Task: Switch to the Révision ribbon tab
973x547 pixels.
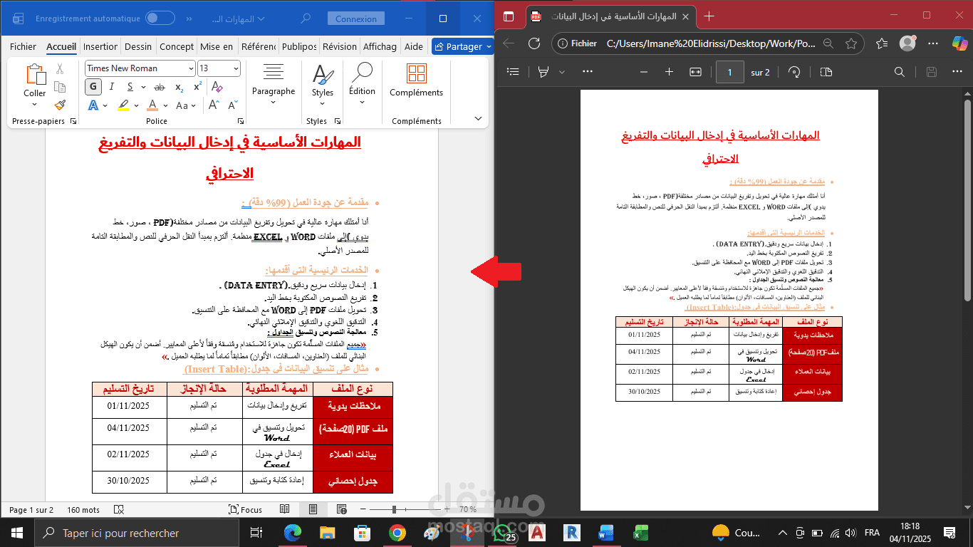Action: [340, 46]
